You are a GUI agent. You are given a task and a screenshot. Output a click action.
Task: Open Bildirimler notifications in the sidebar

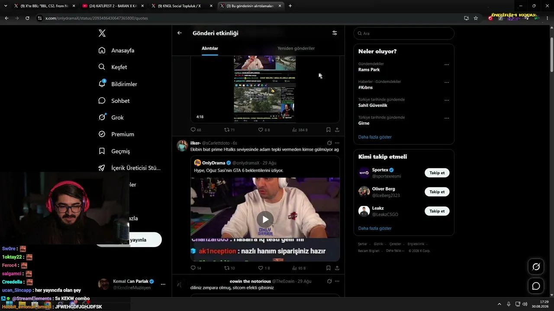[x=118, y=84]
